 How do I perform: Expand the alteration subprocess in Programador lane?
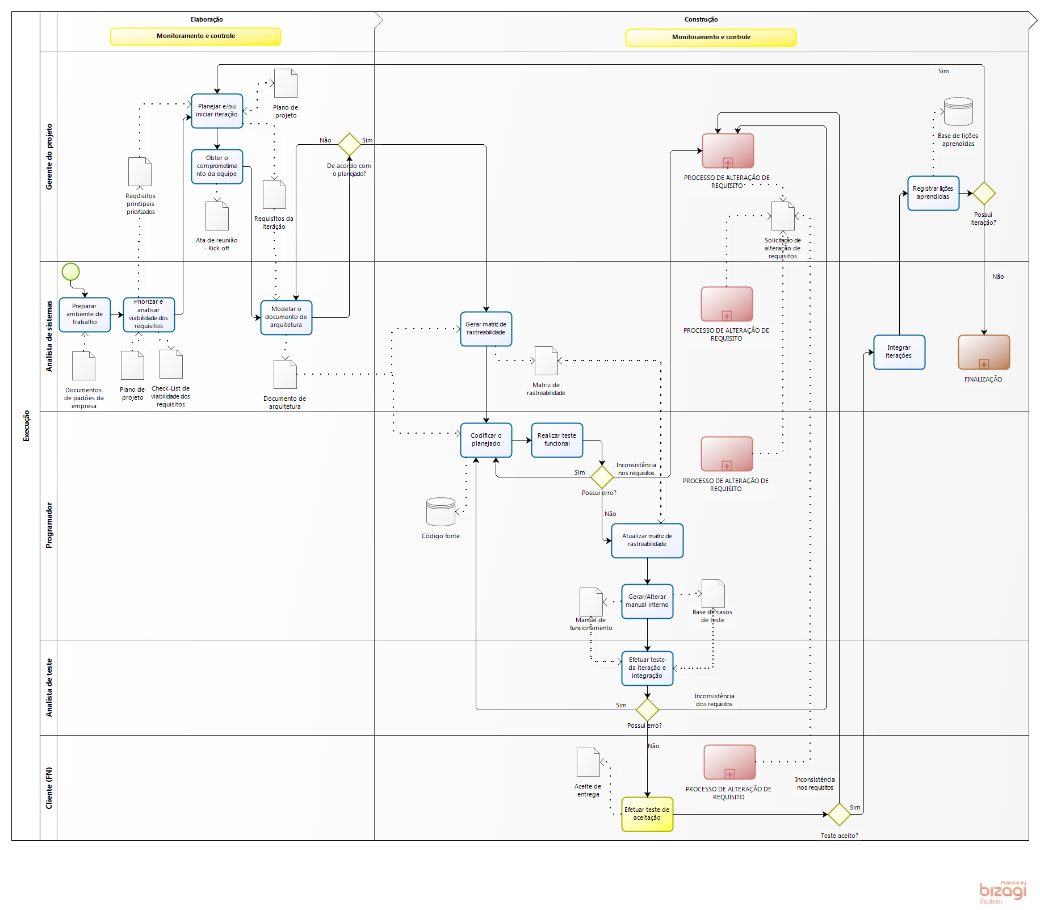tap(727, 466)
